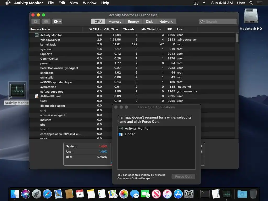
Task: Open App Store from the Dock
Action: pyautogui.click(x=178, y=194)
